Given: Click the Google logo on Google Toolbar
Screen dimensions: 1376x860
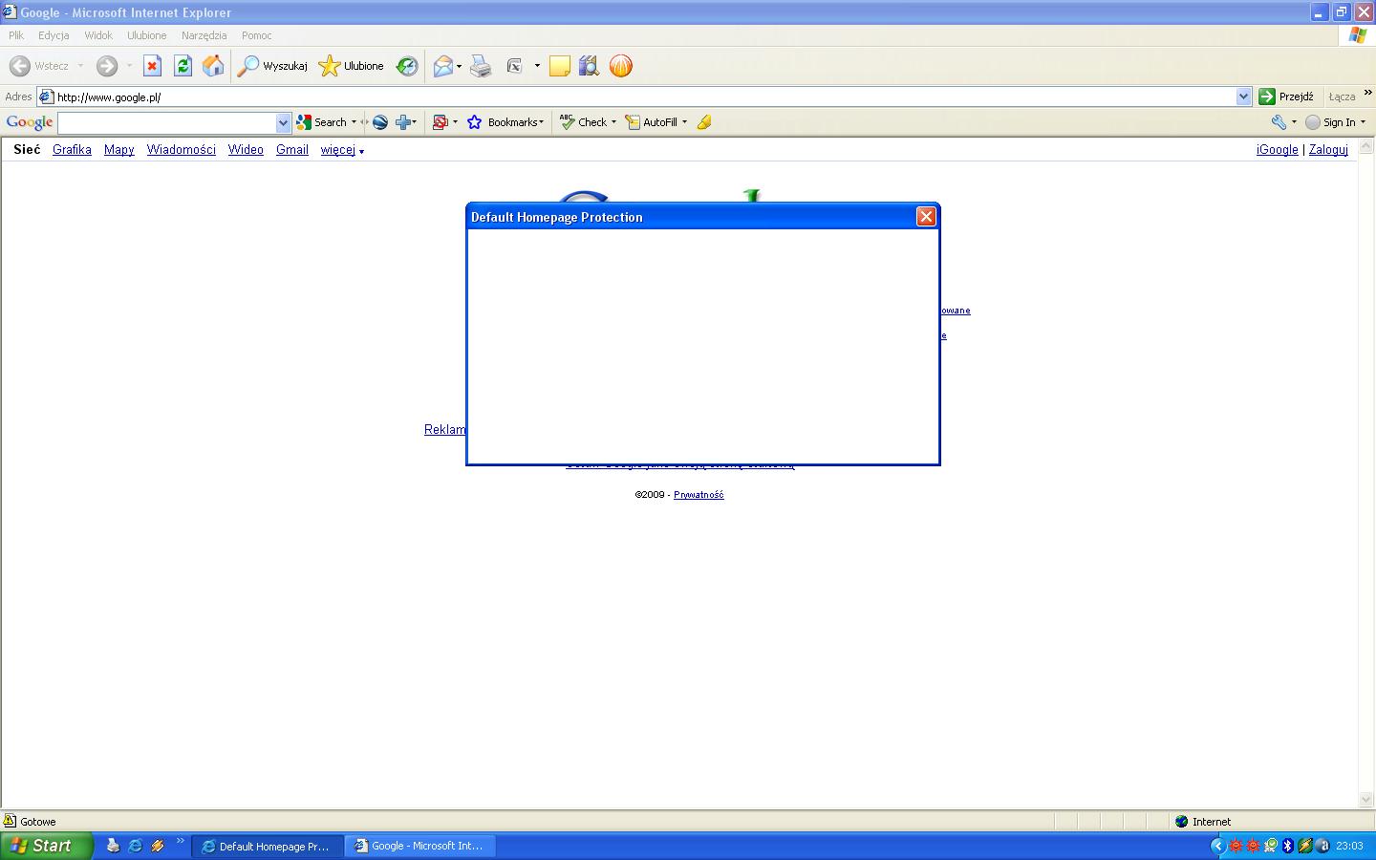Looking at the screenshot, I should point(30,122).
